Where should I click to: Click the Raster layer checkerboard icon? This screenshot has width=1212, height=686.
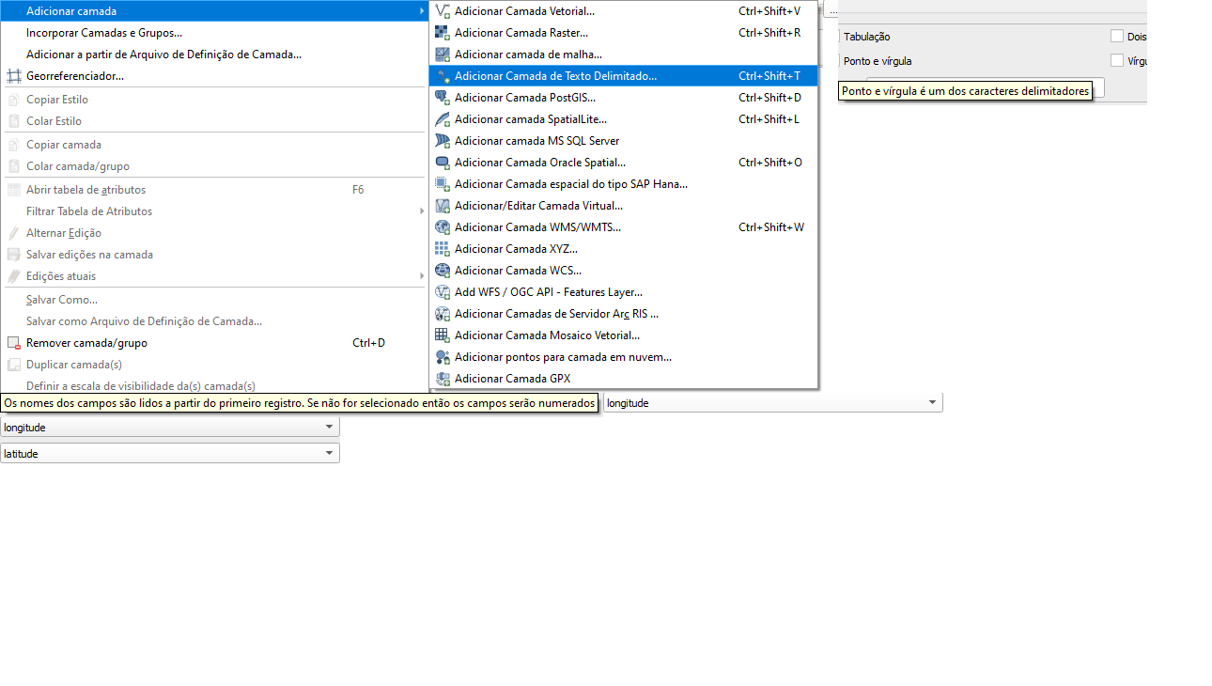click(443, 33)
